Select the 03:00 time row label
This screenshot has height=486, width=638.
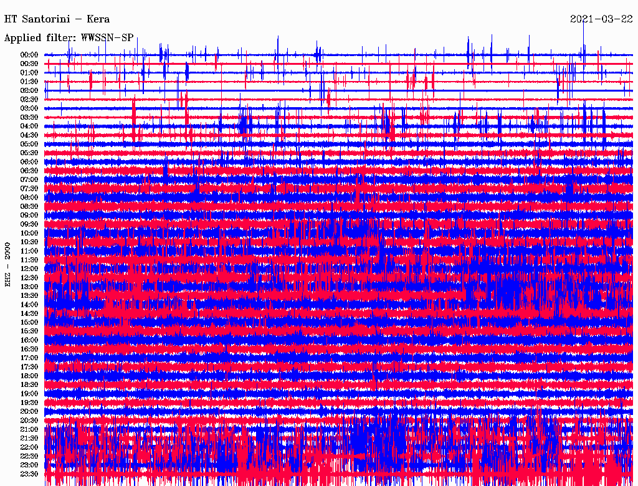coord(29,108)
